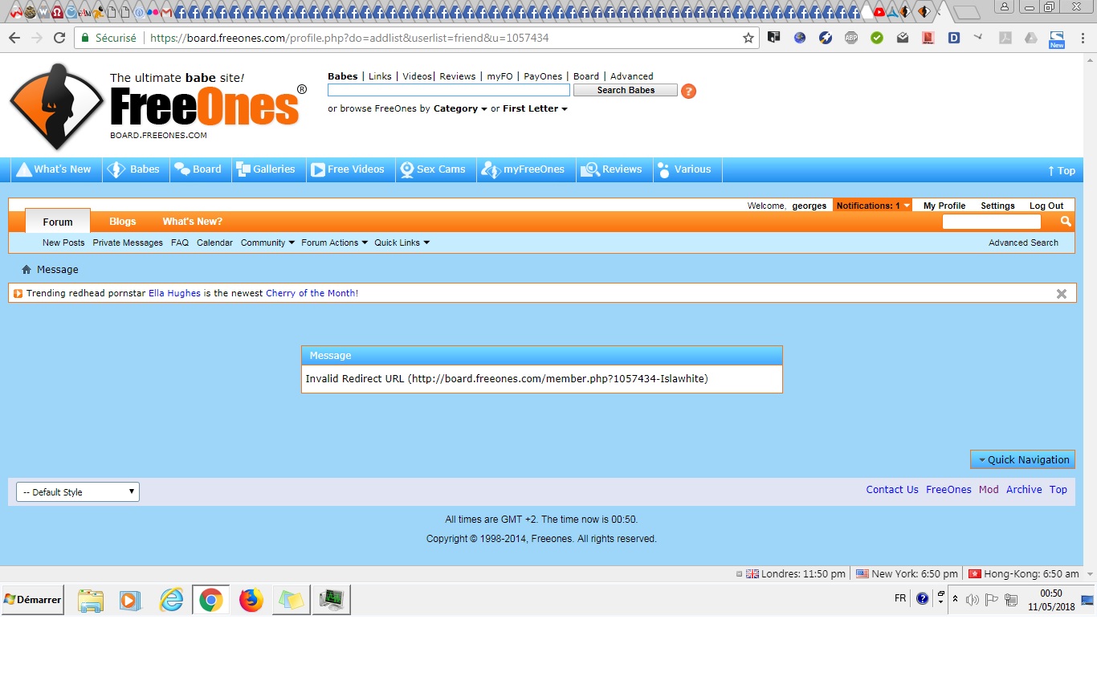Open the Chrome three-dot menu
Image resolution: width=1097 pixels, height=685 pixels.
[x=1083, y=38]
